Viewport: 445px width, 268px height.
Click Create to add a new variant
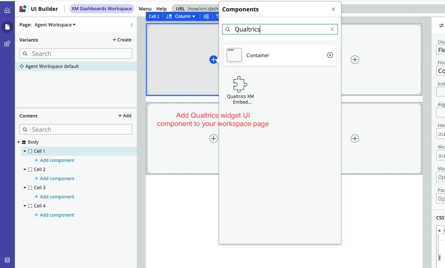(122, 40)
